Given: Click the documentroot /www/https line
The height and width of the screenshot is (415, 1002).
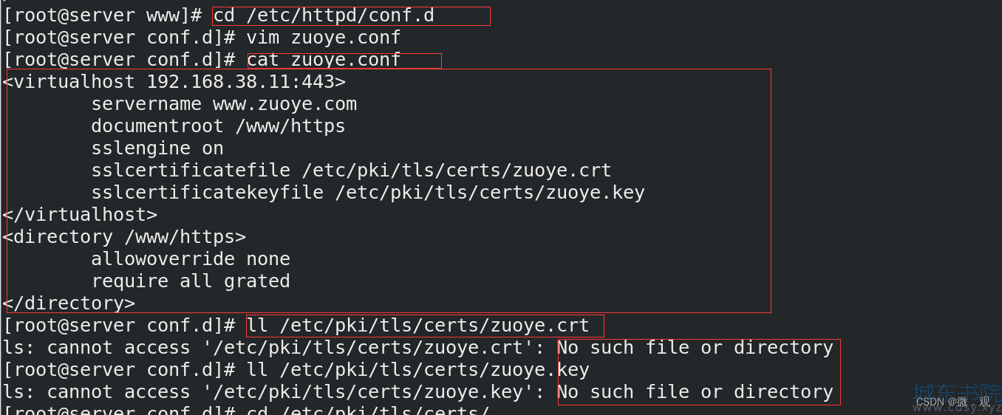Looking at the screenshot, I should click(x=218, y=126).
